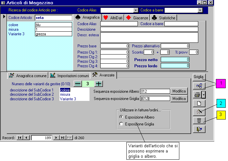Switch to the AltriDati tab
The height and width of the screenshot is (161, 228).
(x=113, y=18)
